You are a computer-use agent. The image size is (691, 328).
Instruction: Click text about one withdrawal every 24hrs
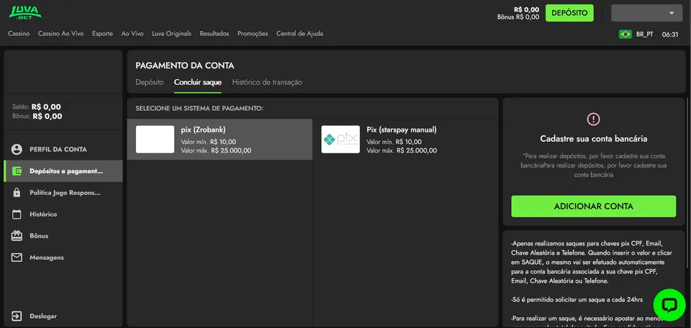(x=577, y=300)
